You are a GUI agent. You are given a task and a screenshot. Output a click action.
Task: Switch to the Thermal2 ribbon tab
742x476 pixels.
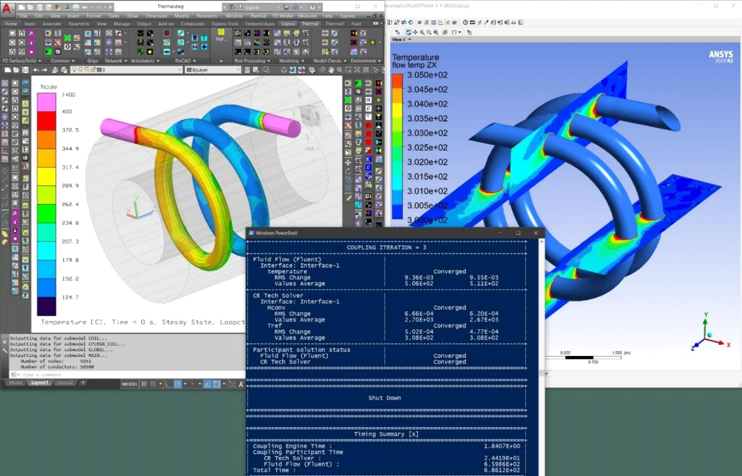pyautogui.click(x=334, y=23)
